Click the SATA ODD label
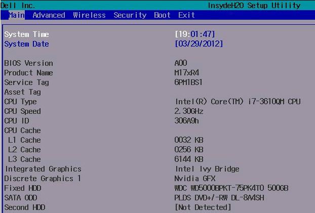 point(21,198)
